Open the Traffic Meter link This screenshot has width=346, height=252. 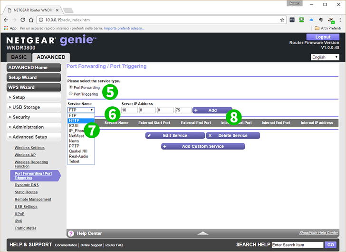point(25,228)
